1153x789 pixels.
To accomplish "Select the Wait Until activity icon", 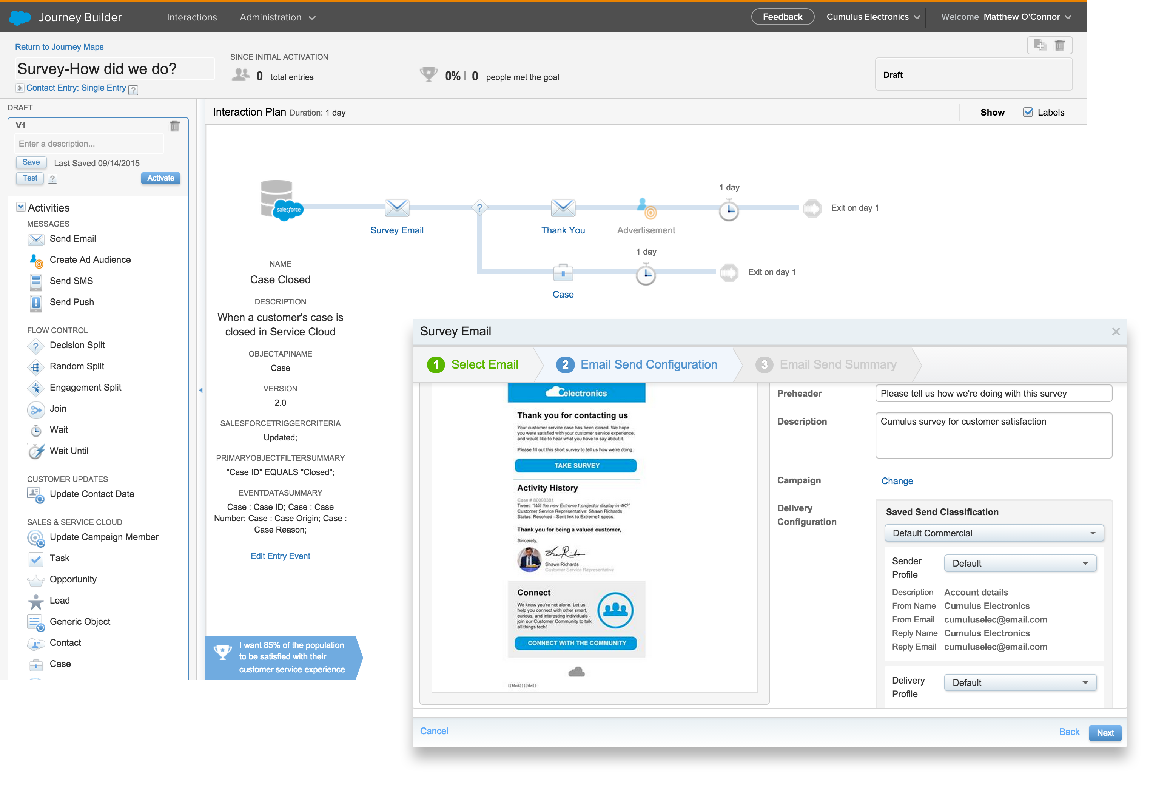I will click(36, 451).
